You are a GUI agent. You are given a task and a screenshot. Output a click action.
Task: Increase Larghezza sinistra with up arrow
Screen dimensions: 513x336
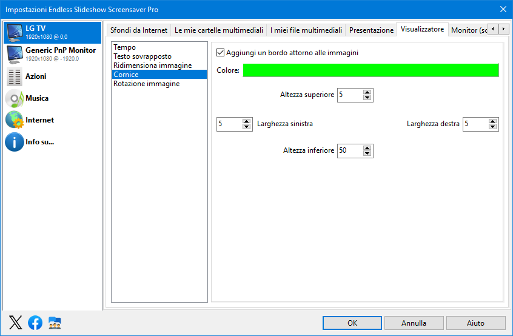click(x=247, y=121)
